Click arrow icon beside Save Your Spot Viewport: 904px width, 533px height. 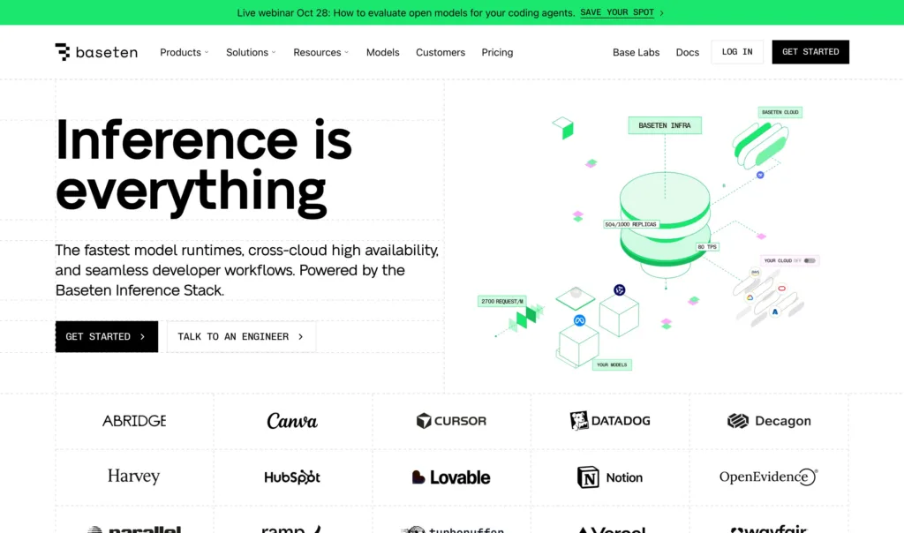pos(662,12)
